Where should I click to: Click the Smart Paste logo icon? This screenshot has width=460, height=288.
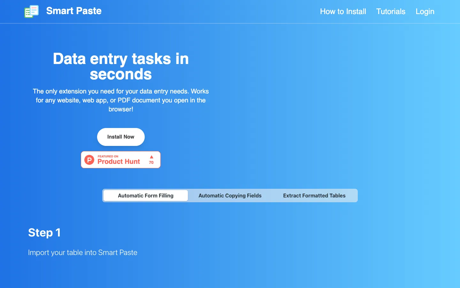click(x=31, y=12)
